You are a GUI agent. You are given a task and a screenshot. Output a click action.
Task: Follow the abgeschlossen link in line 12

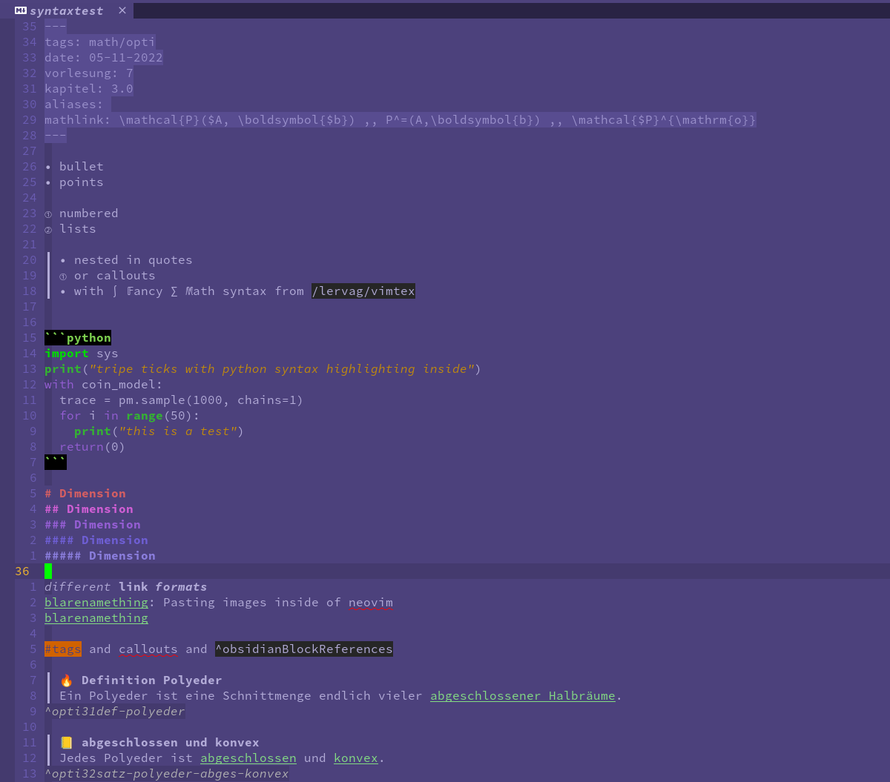pos(248,758)
